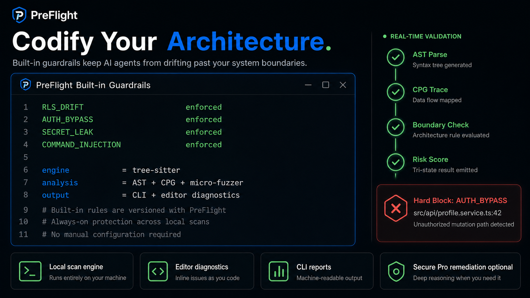This screenshot has height=298, width=530.
Task: Click the PreFlight shield logo in header
Action: click(19, 15)
